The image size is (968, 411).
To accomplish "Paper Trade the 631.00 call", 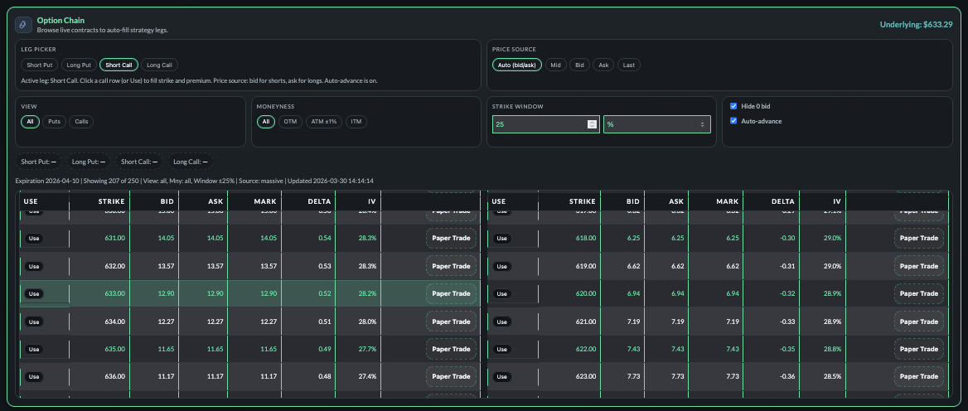I will [x=452, y=238].
